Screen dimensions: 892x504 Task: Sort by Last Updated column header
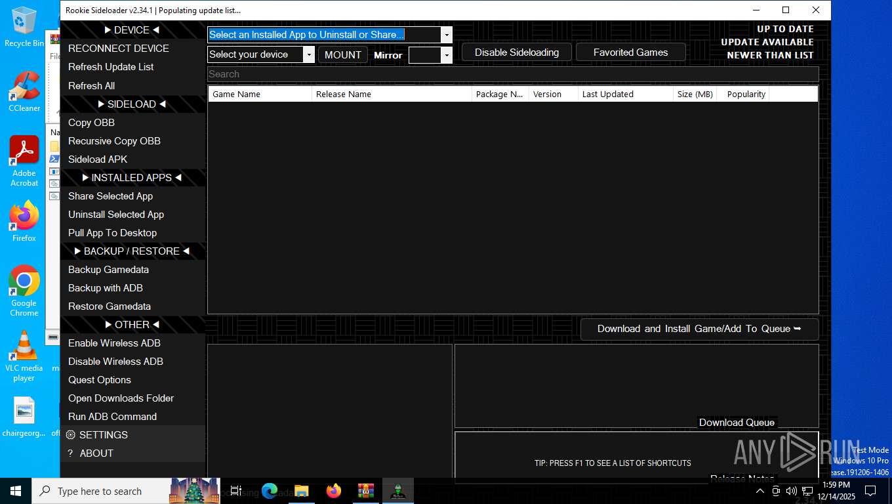coord(626,94)
